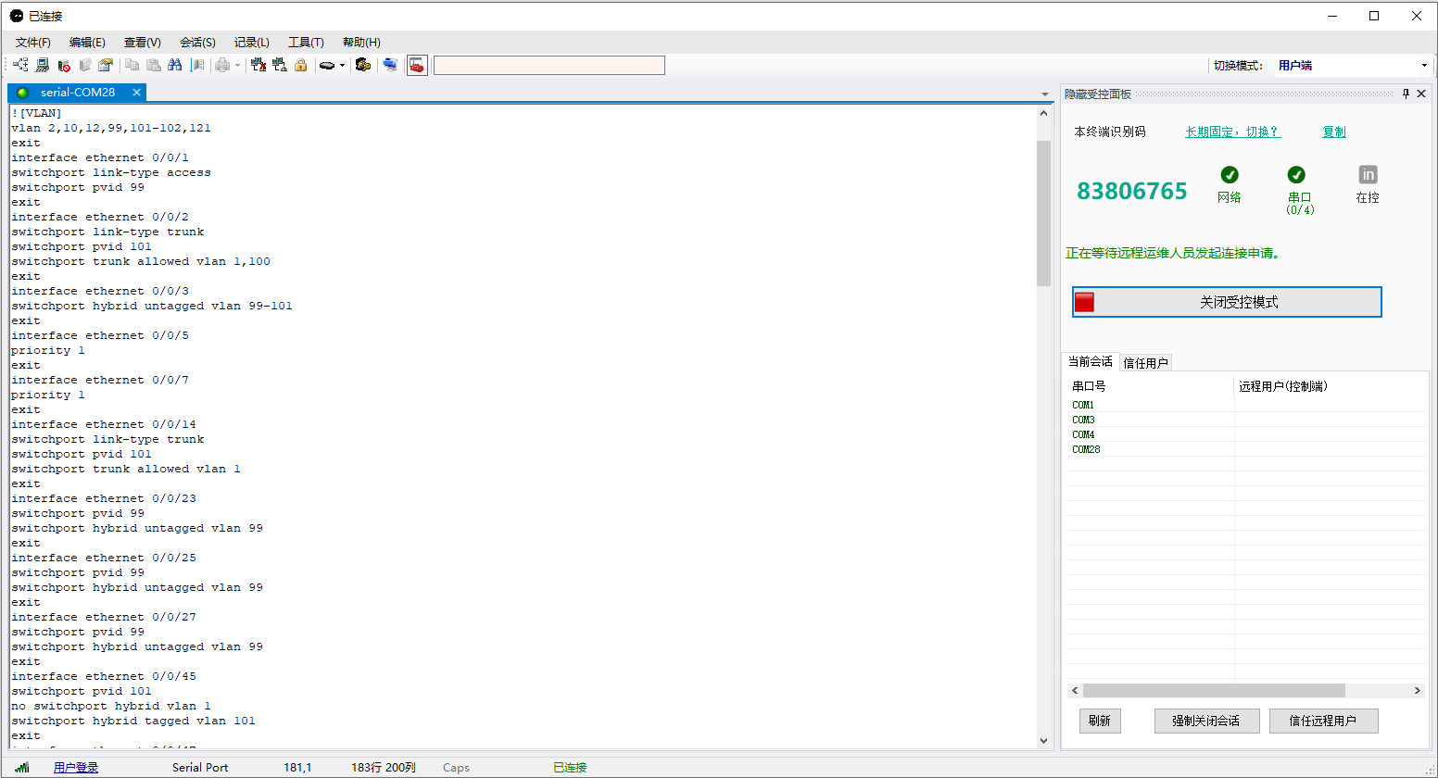Screen dimensions: 1438x778
Task: Click the 复制 link to copy ID
Action: tap(1333, 132)
